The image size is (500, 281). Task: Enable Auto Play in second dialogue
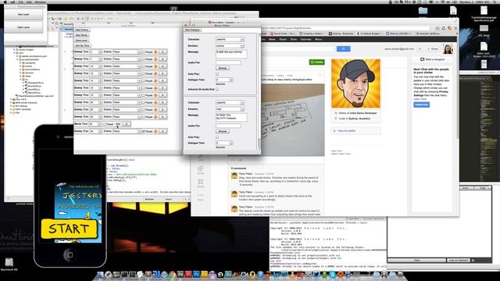(x=217, y=137)
